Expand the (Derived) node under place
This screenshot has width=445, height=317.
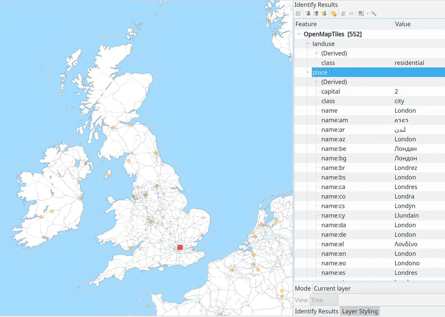[316, 82]
